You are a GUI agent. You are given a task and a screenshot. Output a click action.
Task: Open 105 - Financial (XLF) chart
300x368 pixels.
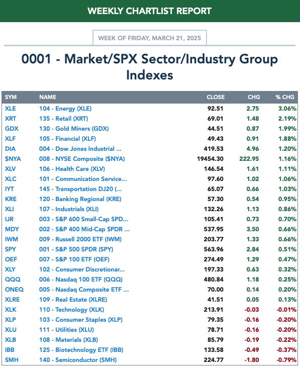click(x=67, y=139)
